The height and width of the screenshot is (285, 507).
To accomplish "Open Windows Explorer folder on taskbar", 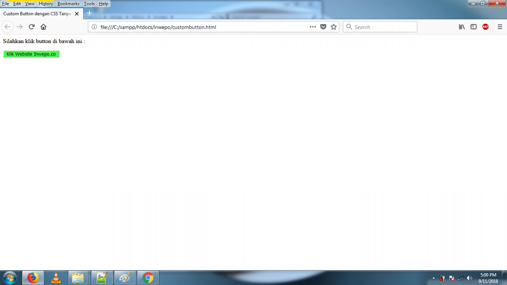I will (78, 278).
